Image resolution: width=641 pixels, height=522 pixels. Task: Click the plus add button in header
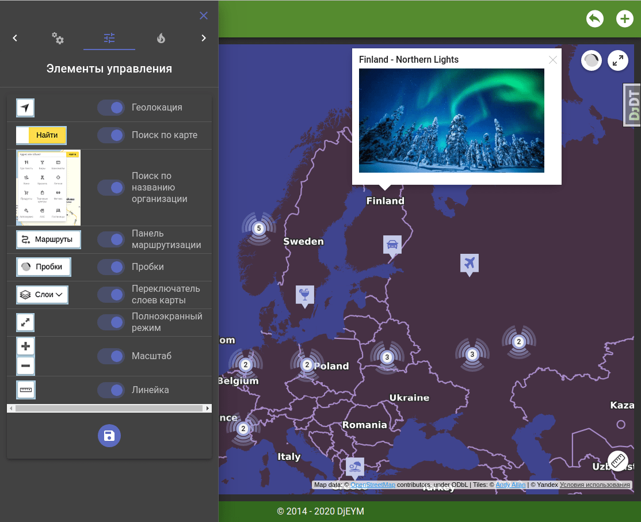[625, 19]
